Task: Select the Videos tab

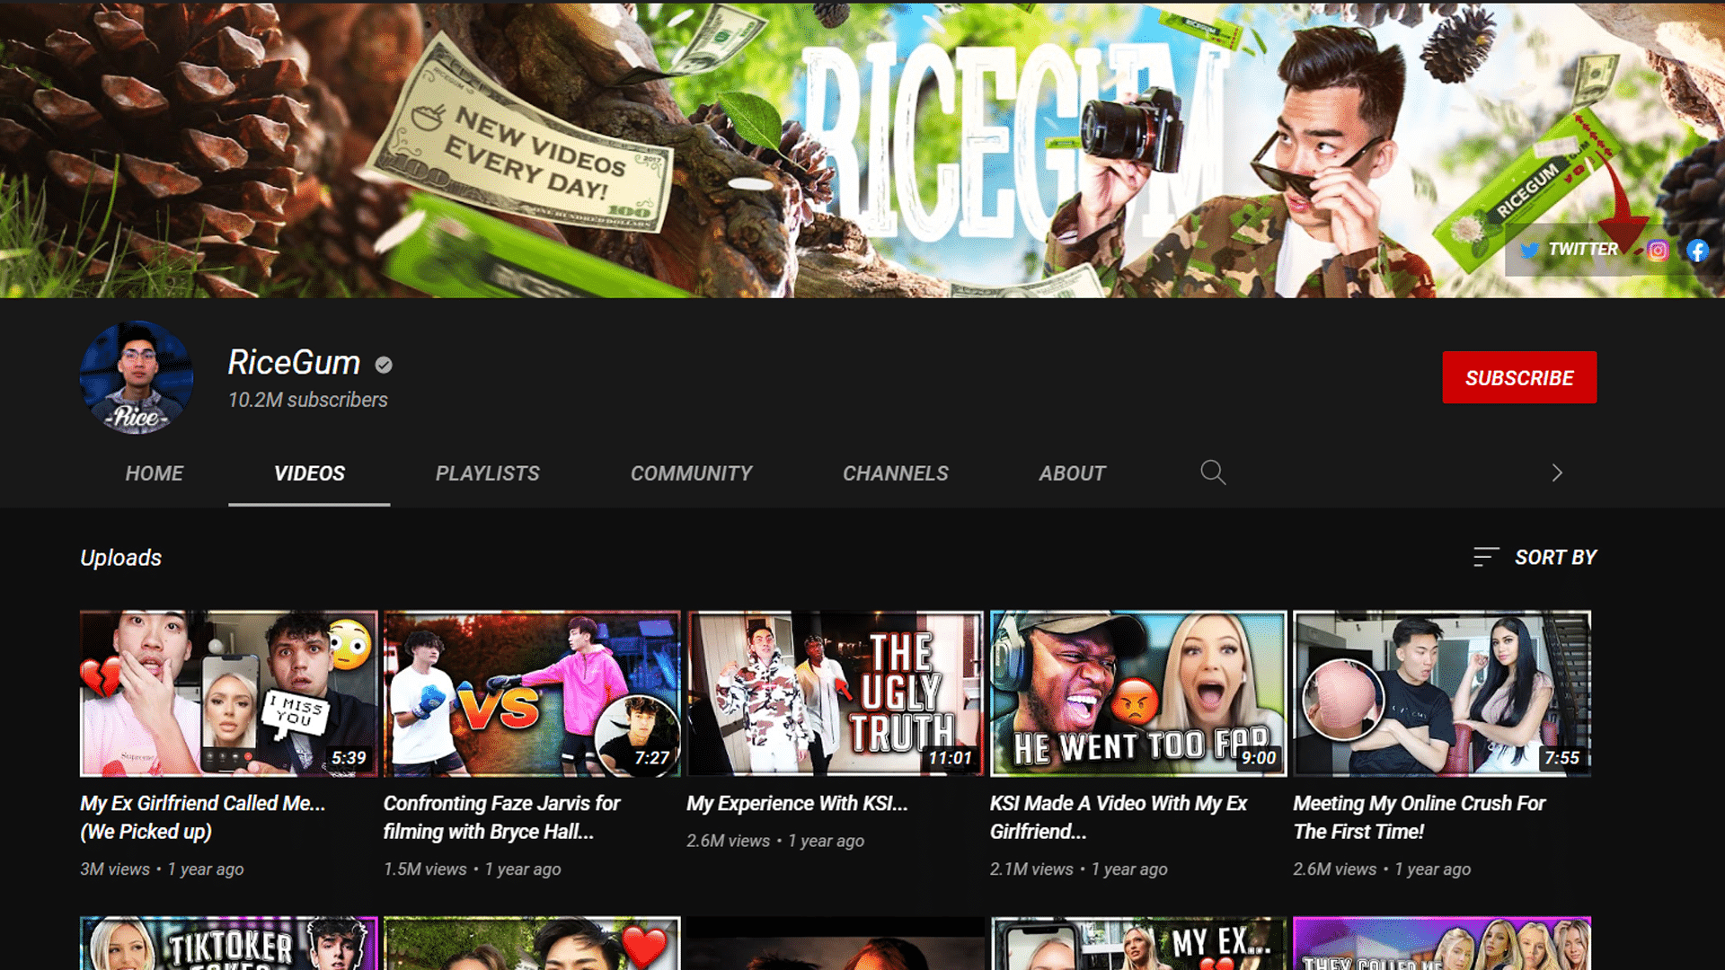Action: click(309, 473)
